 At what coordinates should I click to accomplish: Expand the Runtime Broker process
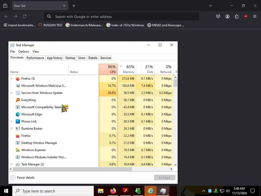pos(11,129)
